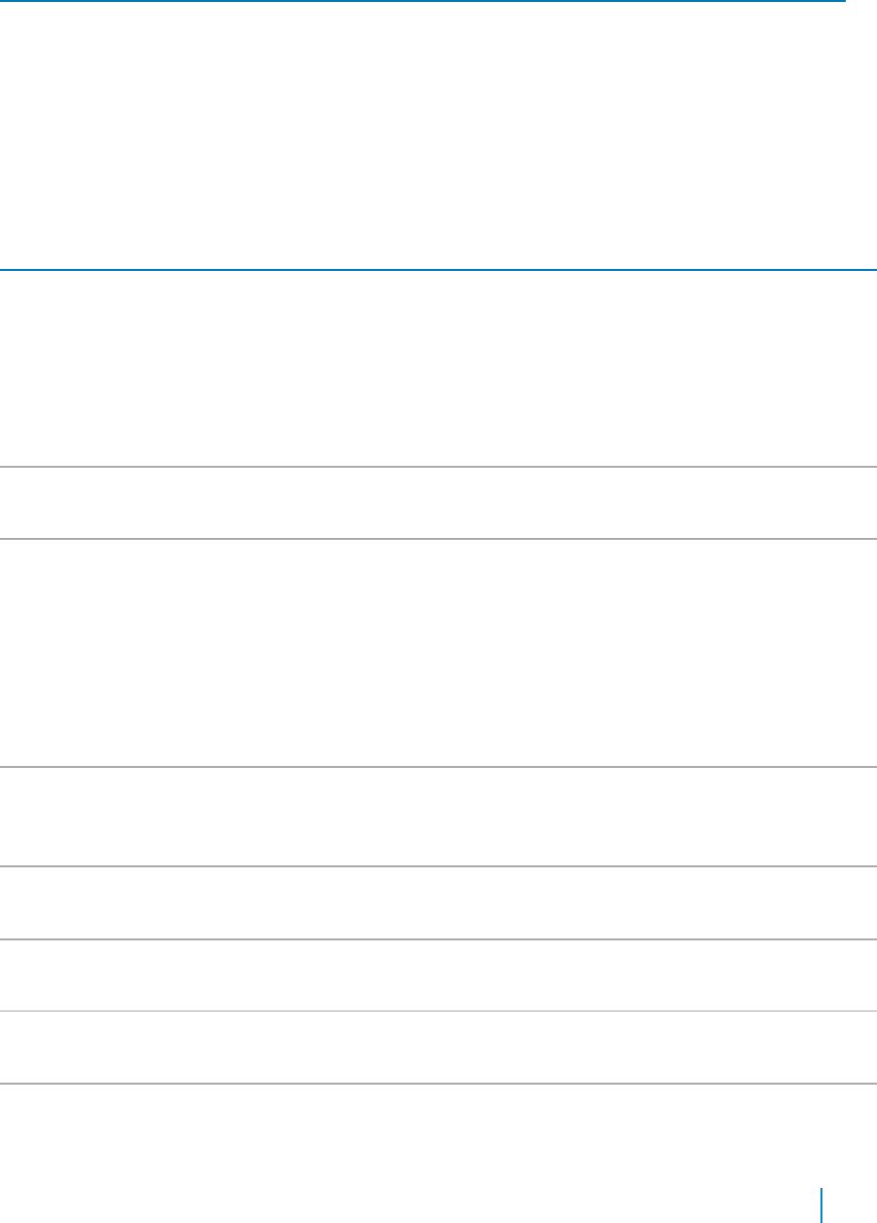Screen dimensions: 877x1223
Task: Click the third gray horizontal separator line
Action: (438, 767)
